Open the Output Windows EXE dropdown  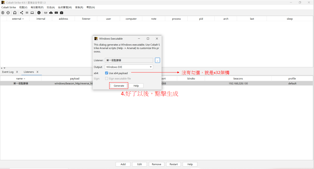129,67
